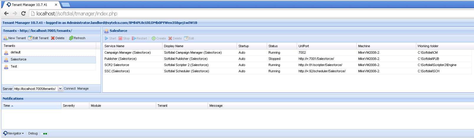474x138 pixels.
Task: Click the Delete service button in Salesforce panel
Action: 175,38
